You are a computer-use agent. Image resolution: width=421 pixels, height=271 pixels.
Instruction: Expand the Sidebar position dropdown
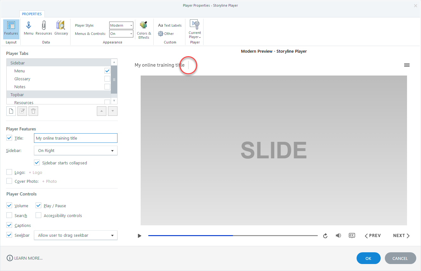coord(76,151)
